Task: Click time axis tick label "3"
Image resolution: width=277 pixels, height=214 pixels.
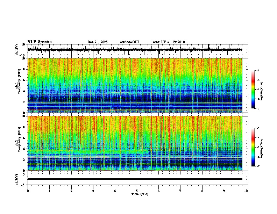Action: [93, 191]
